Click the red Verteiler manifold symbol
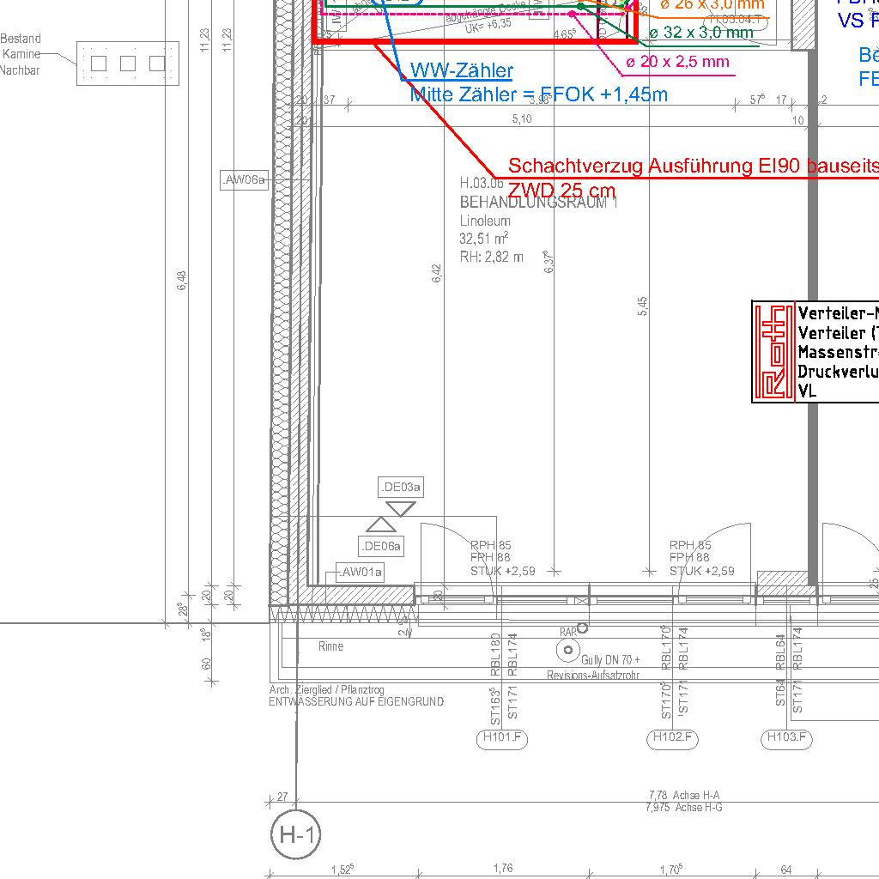This screenshot has width=879, height=879. click(773, 351)
